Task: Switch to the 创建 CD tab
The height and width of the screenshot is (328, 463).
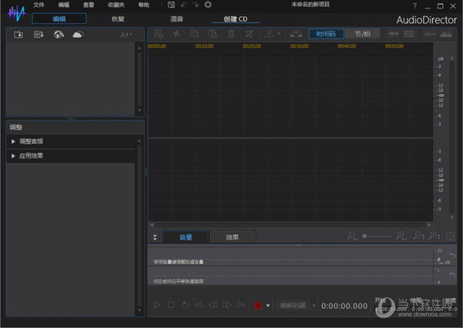Action: [235, 18]
